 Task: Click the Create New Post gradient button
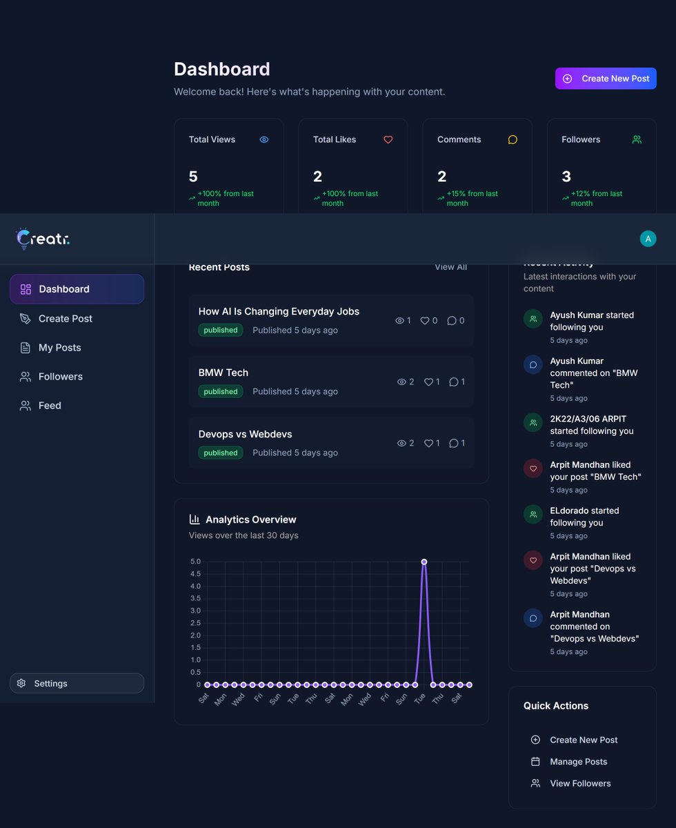[x=606, y=79]
